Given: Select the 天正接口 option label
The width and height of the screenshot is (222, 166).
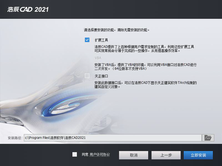Looking at the screenshot, I should pyautogui.click(x=101, y=76).
